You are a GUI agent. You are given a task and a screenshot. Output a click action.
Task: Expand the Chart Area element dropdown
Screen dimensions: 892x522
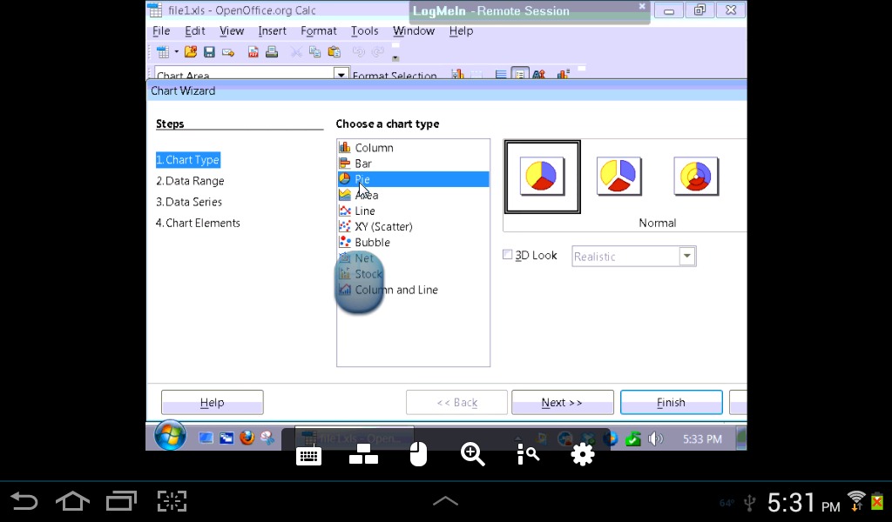(341, 75)
